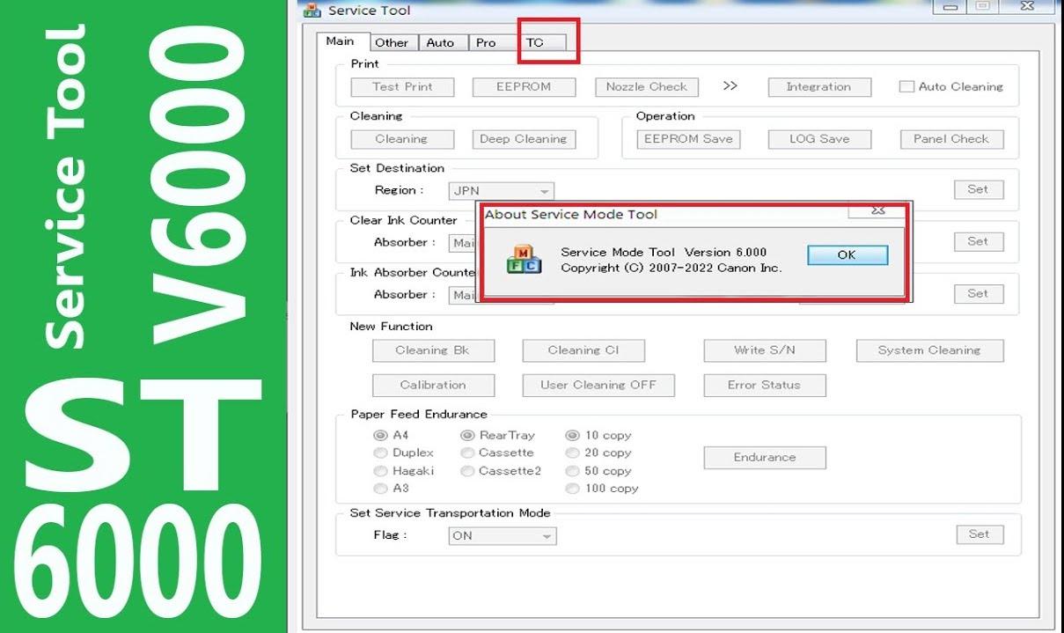1064x633 pixels.
Task: Click the Write S/N button
Action: point(763,350)
